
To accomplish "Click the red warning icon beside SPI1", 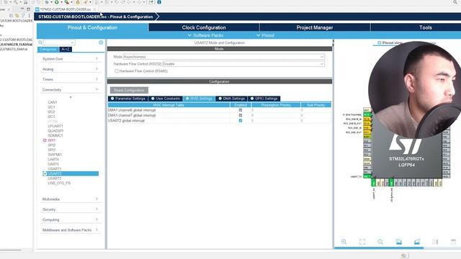I will coord(45,140).
